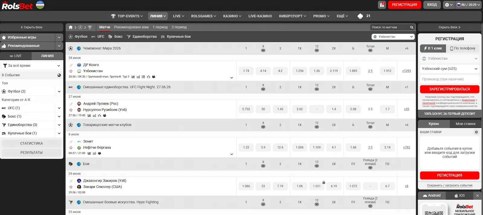Click the search magnifier in match search
The width and height of the screenshot is (483, 215).
(x=412, y=27)
